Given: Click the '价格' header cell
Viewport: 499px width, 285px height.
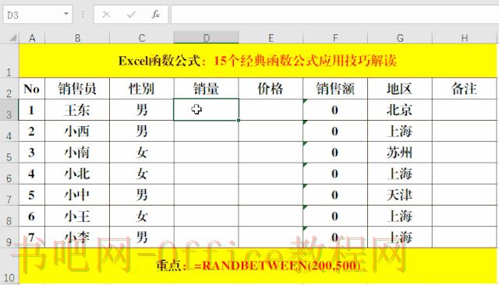Looking at the screenshot, I should pos(271,89).
